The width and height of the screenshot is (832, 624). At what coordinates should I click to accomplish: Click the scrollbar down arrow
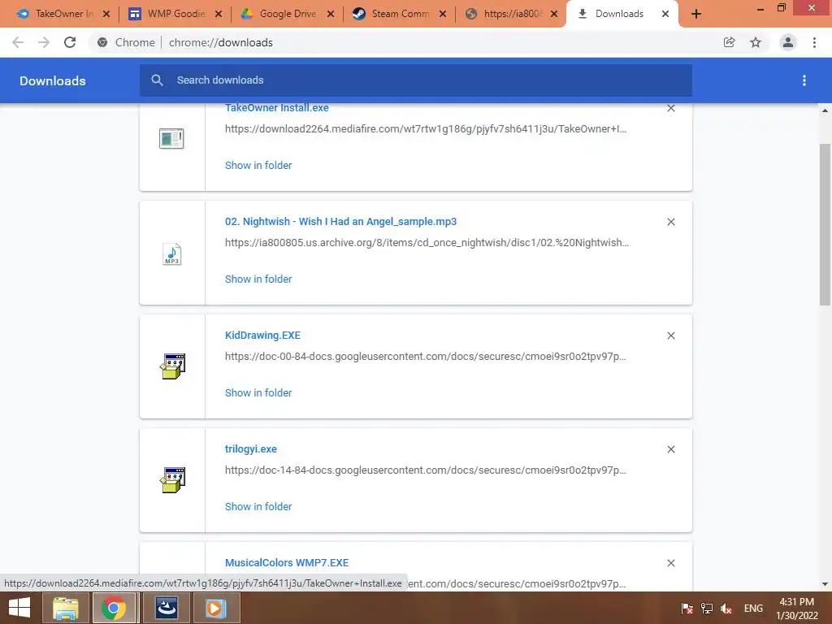825,584
